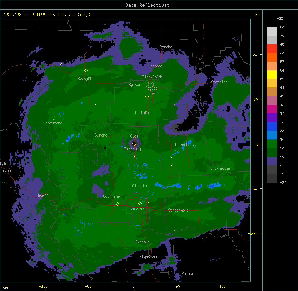Click the yellow diamond marker below Cochrane
Image resolution: width=298 pixels, height=291 pixels.
pos(118,204)
